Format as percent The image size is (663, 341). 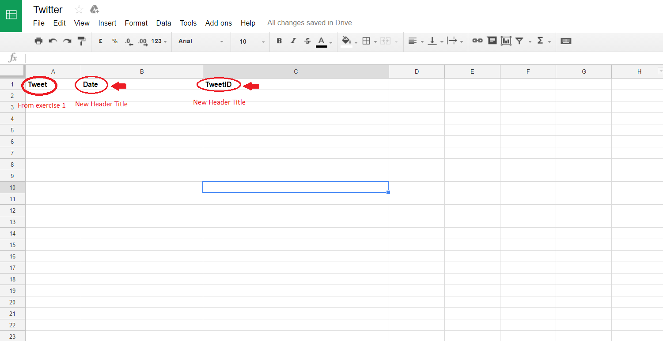click(115, 41)
